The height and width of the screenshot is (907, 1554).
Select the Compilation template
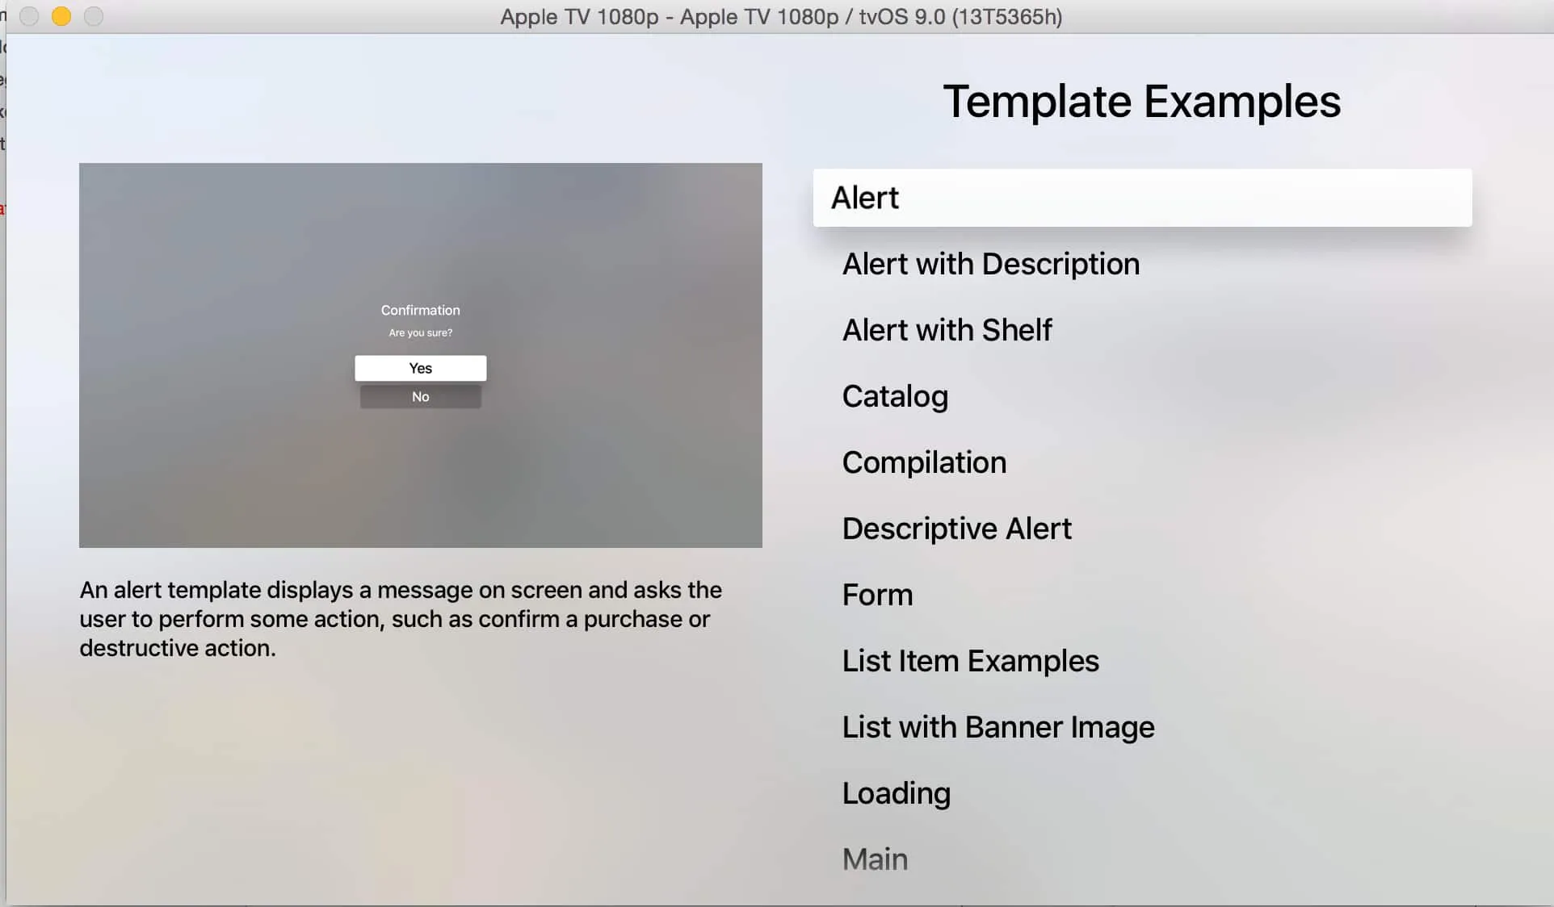923,462
